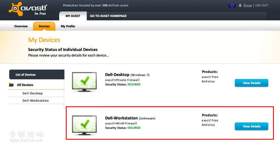This screenshot has height=145, width=280.
Task: Click the EU flag language icon
Action: coord(232,6)
